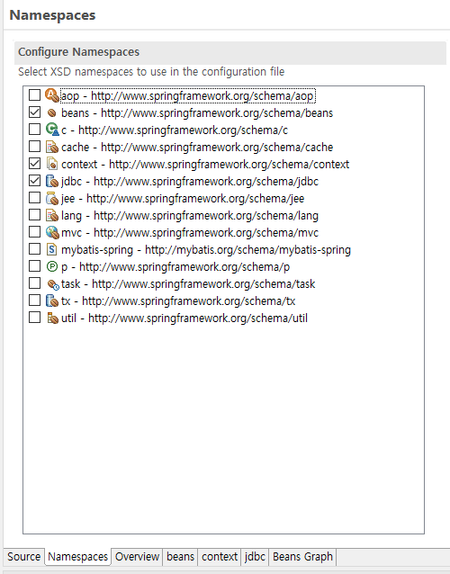Tick the p namespace checkbox

coord(34,265)
